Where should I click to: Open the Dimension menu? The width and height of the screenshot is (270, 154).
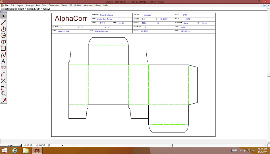pos(54,5)
